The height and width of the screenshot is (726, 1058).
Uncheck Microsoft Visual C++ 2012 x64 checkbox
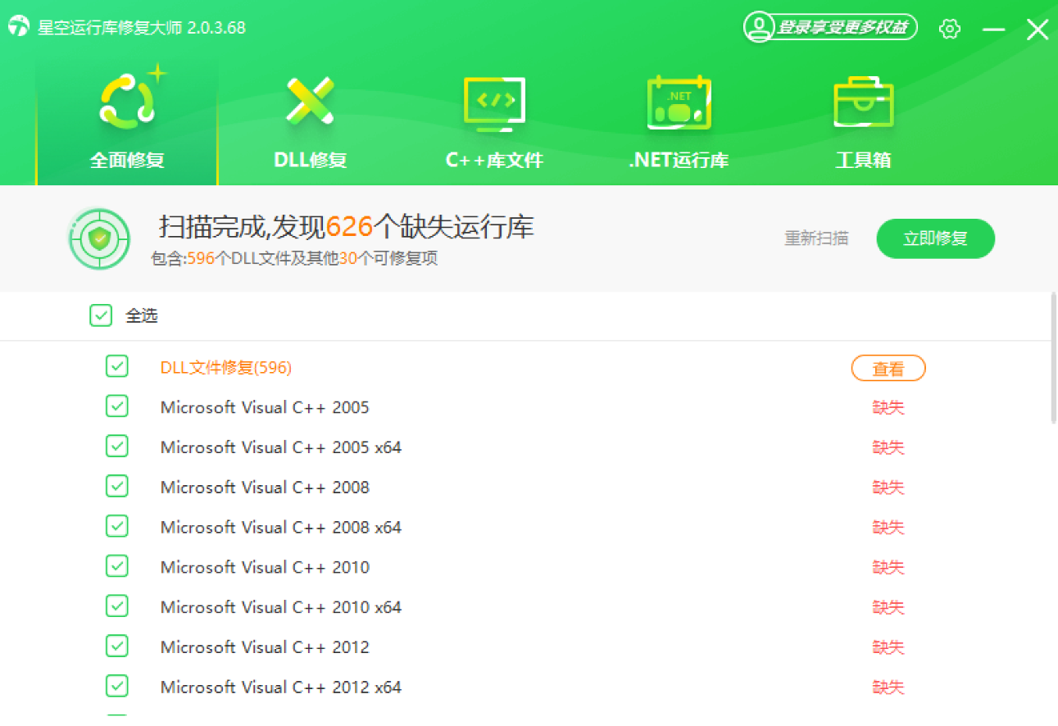(117, 686)
